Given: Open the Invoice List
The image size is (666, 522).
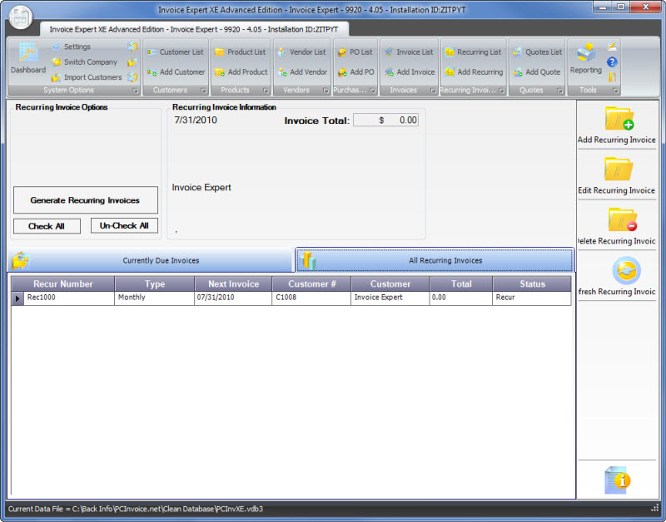Looking at the screenshot, I should (x=409, y=52).
